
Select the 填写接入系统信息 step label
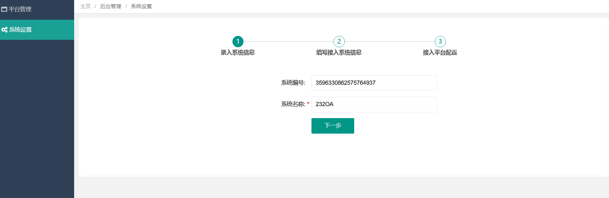(339, 52)
